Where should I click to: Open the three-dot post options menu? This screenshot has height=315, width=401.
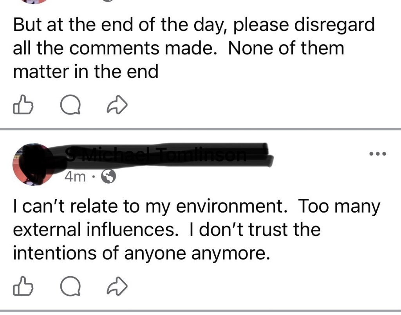pos(378,153)
